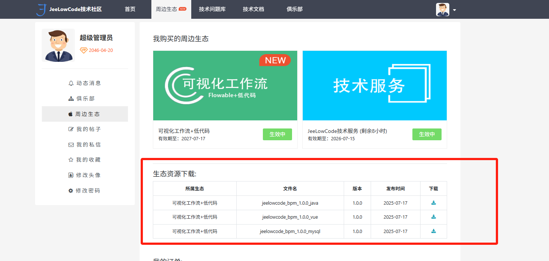Image resolution: width=549 pixels, height=261 pixels.
Task: Click file name jeelowcode_bpm_1.0.0_java
Action: (x=290, y=203)
